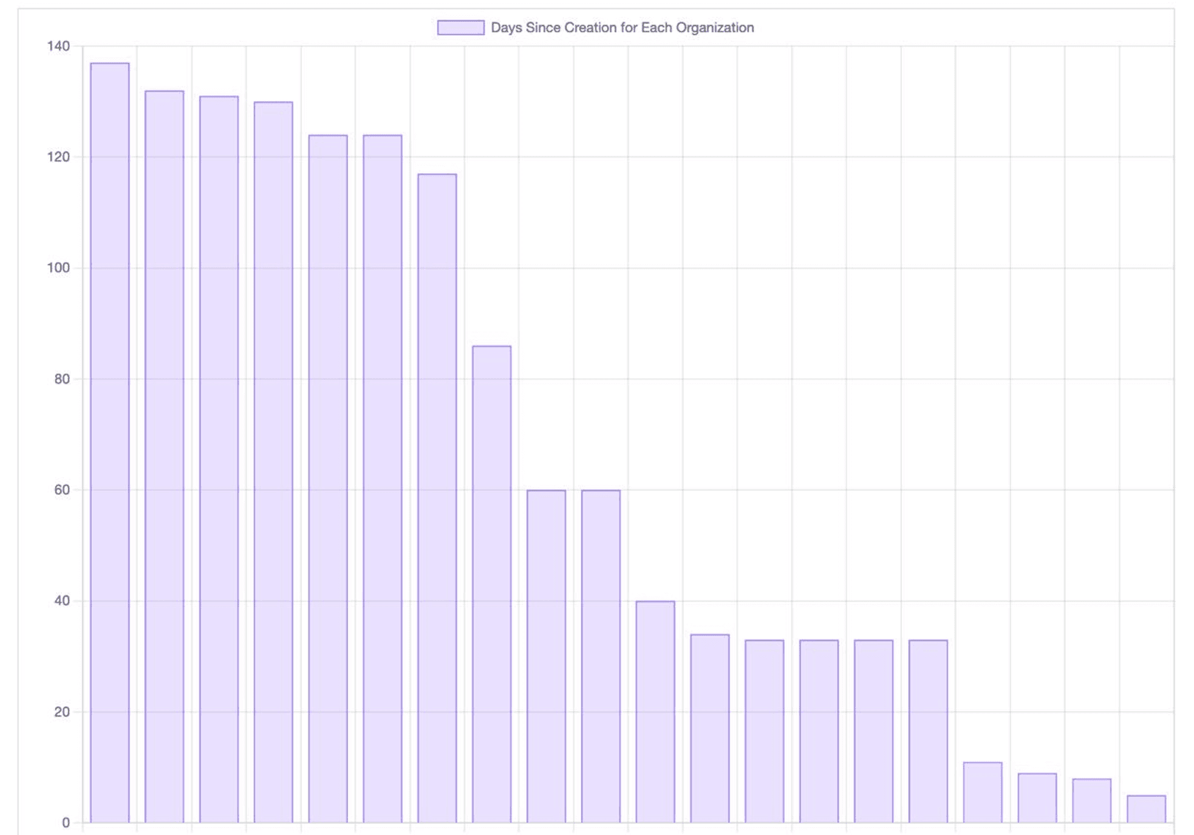The image size is (1194, 835).
Task: Select the bar reaching roughly 131 days
Action: (219, 459)
